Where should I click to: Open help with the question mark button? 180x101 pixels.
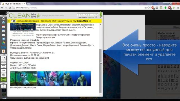4,86
